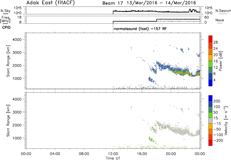Select the 'Beam 17' label
Viewport: 231px width, 160px height.
pyautogui.click(x=113, y=3)
